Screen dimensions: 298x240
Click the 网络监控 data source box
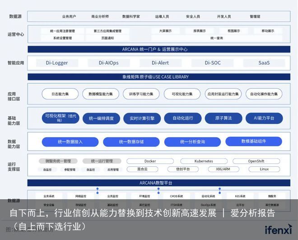(81, 196)
